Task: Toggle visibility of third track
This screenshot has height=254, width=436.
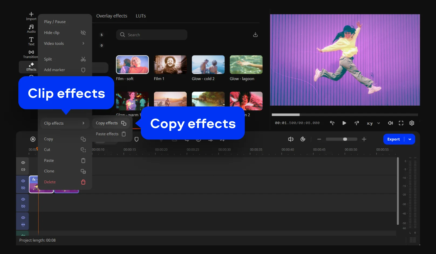Action: coord(23,199)
